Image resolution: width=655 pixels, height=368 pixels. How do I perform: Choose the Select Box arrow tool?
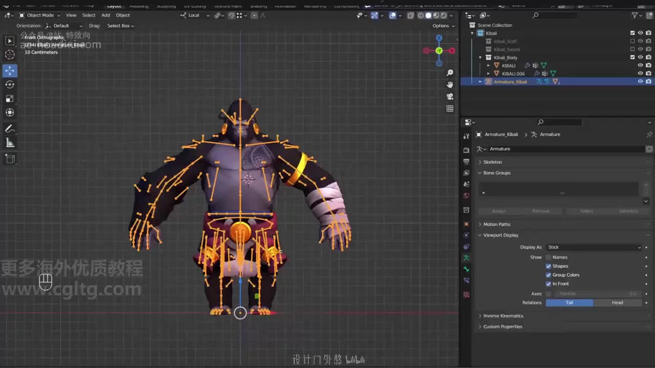tap(10, 40)
